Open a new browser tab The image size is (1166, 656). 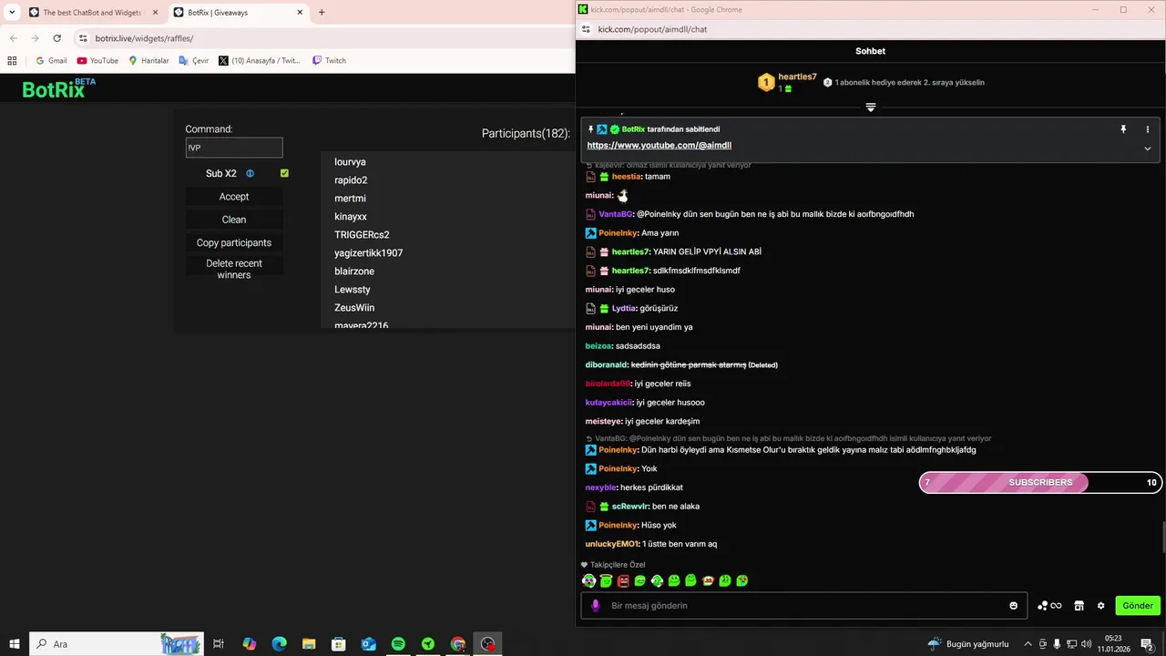tap(322, 13)
